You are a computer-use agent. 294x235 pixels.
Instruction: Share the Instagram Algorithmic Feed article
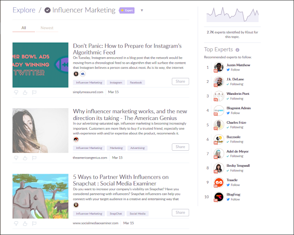pyautogui.click(x=181, y=82)
